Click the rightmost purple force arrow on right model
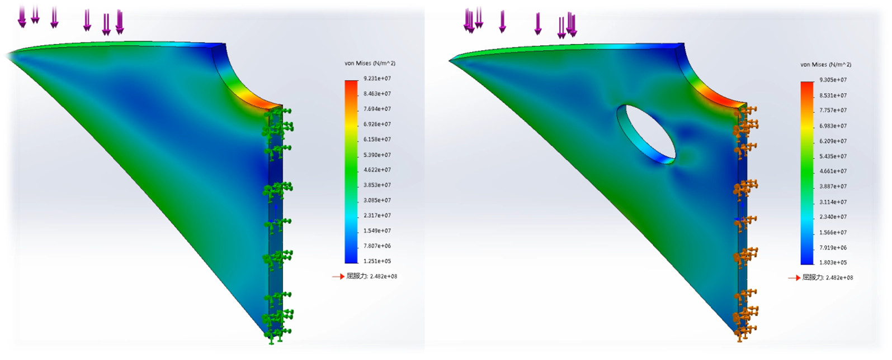Image resolution: width=892 pixels, height=360 pixels. (572, 25)
